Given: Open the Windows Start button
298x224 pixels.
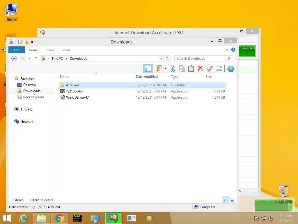Looking at the screenshot, I should pyautogui.click(x=7, y=218).
